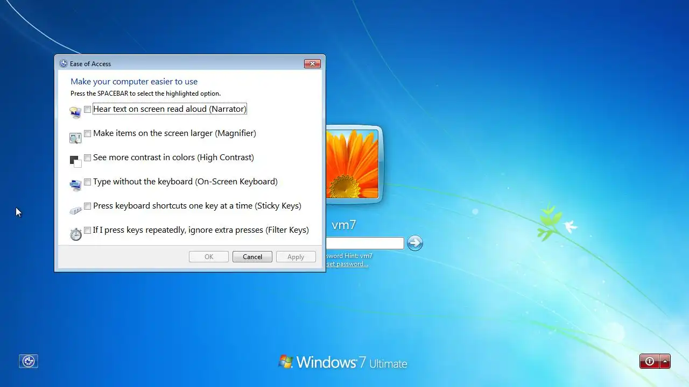The height and width of the screenshot is (387, 689).
Task: Select the vm7 user flower picture
Action: (x=354, y=164)
